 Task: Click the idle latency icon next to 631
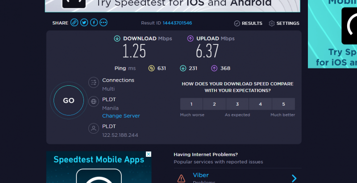click(x=151, y=68)
